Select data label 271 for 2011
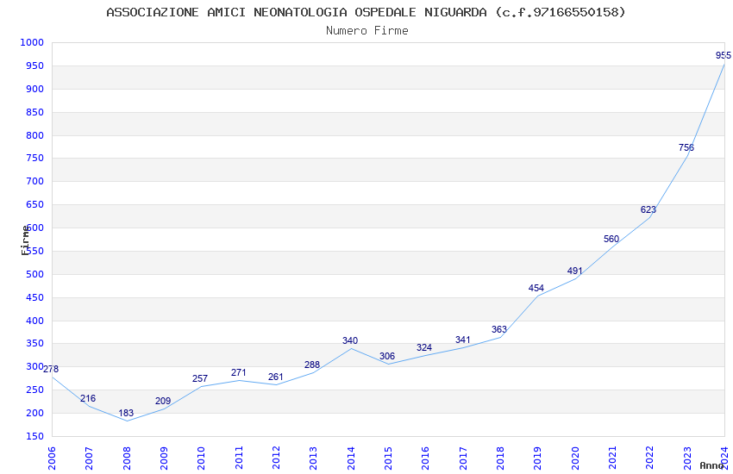Viewport: 733px width, 474px height. click(x=238, y=372)
